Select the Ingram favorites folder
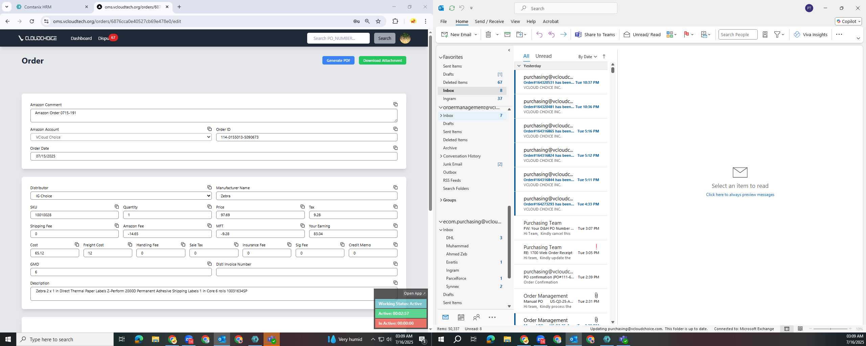Screen dimensions: 866x346 [x=472, y=99]
